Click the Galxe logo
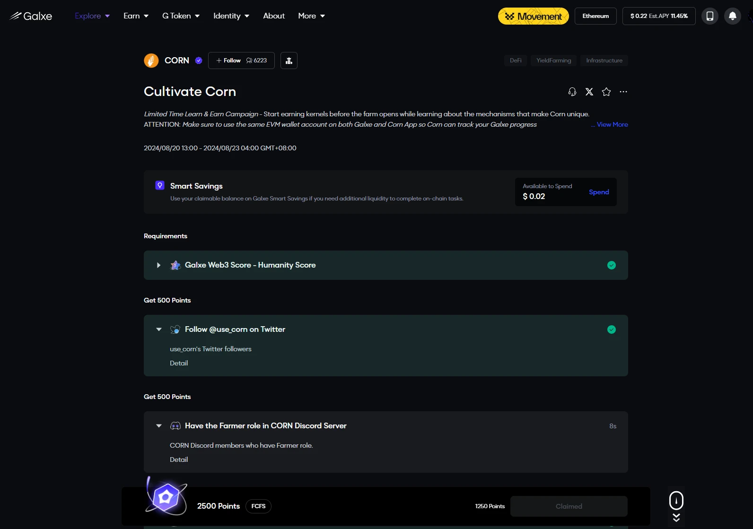 pos(31,16)
